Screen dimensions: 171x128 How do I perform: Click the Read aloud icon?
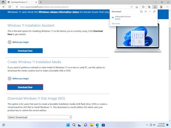click(132, 7)
